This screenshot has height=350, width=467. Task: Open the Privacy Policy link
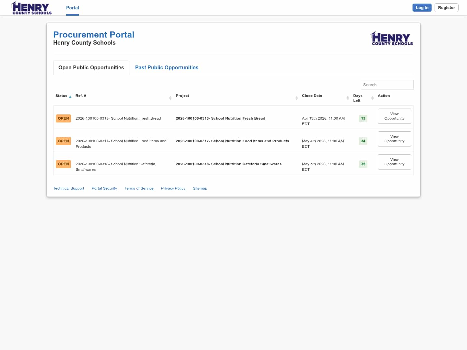[173, 188]
